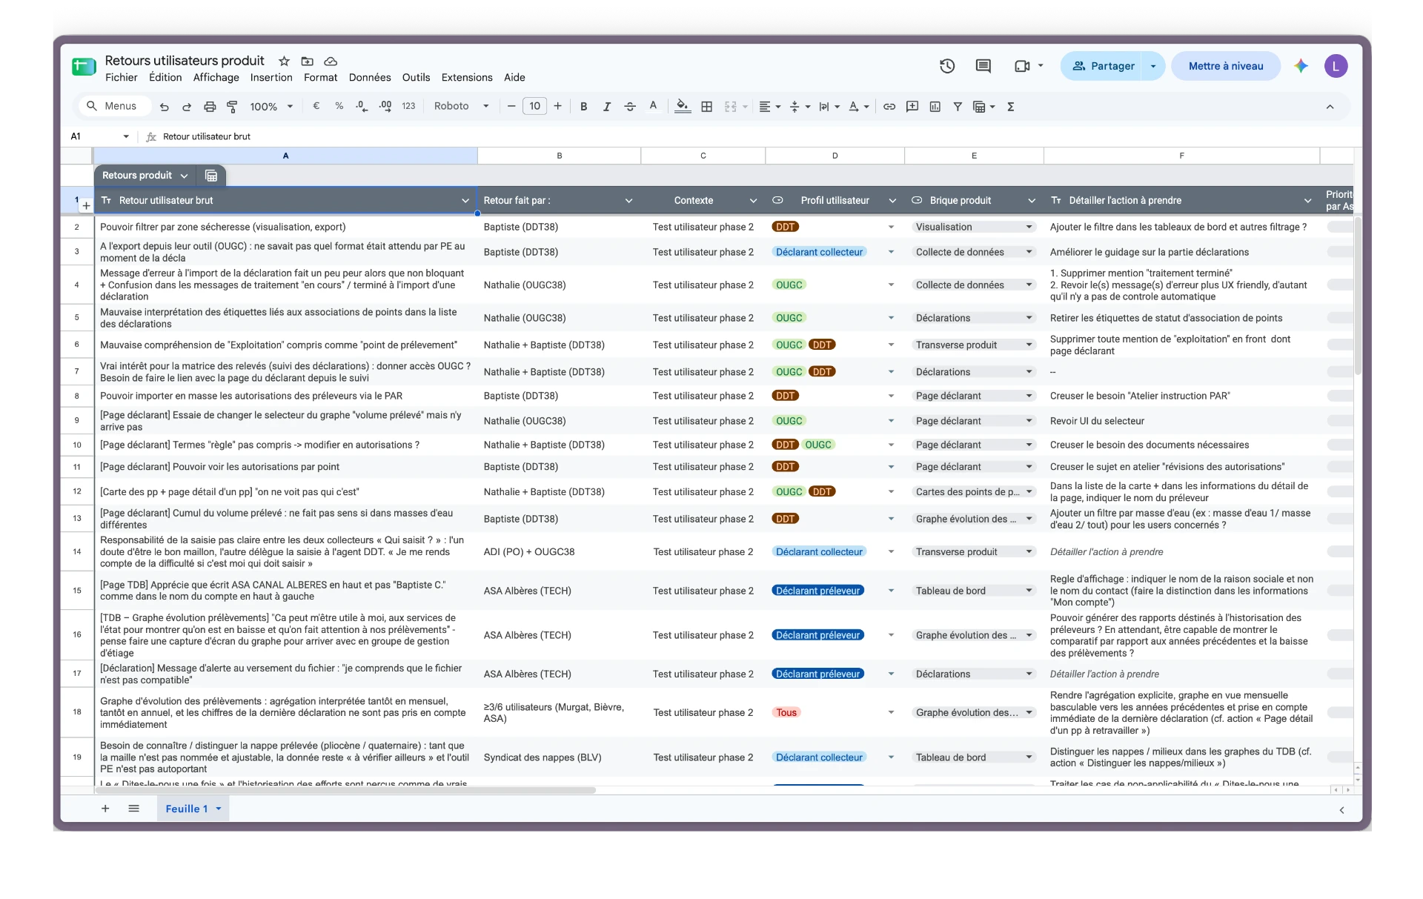Open version history clock icon
This screenshot has height=899, width=1423.
point(946,66)
